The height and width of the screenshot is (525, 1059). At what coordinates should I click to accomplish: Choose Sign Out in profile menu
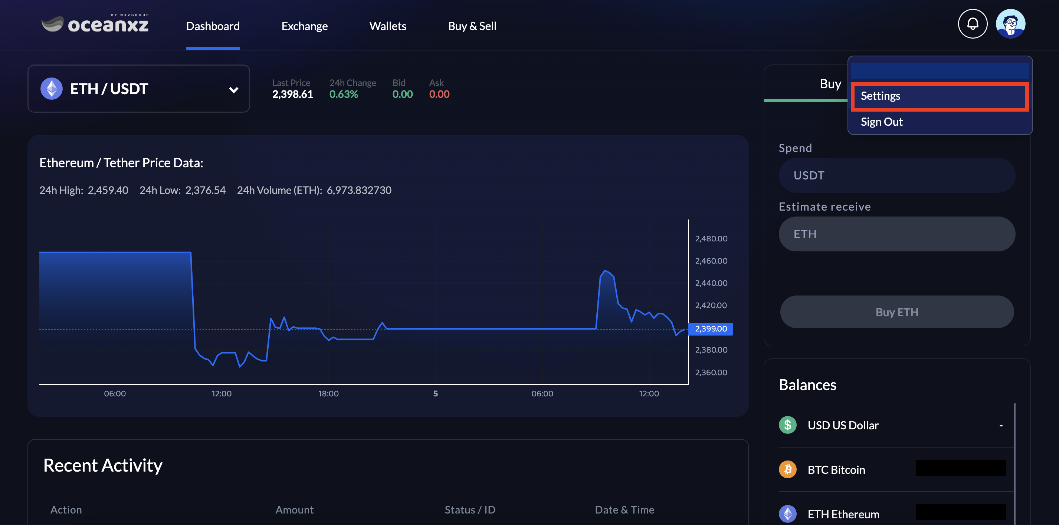[x=881, y=122]
